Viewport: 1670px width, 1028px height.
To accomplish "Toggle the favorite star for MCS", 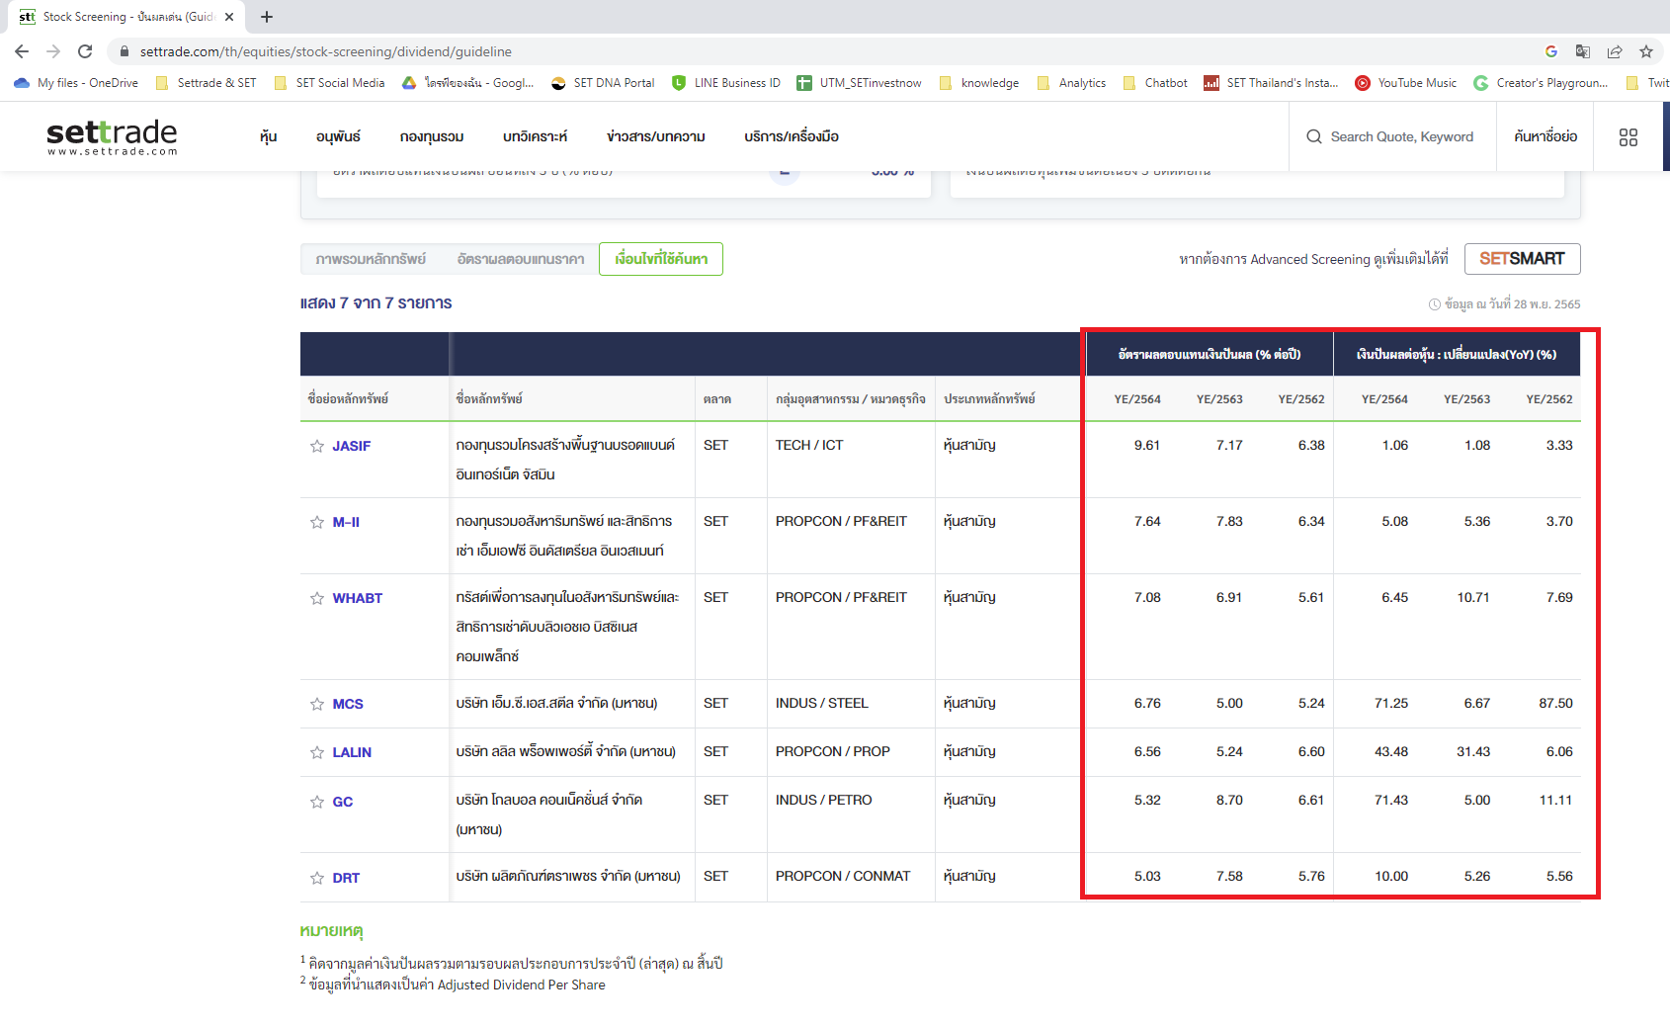I will pos(317,703).
